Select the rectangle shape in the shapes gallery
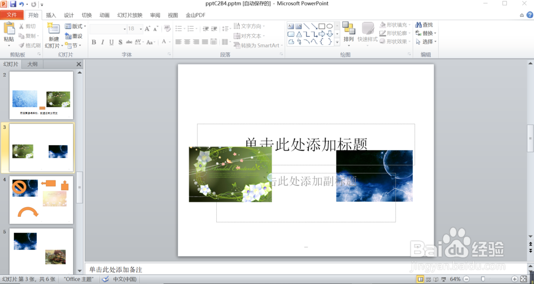This screenshot has width=534, height=284. tap(322, 26)
